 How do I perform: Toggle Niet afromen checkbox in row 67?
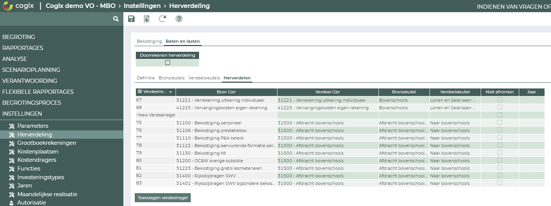[500, 100]
